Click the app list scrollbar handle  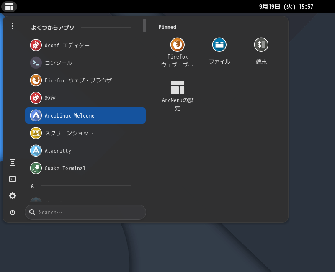point(144,26)
